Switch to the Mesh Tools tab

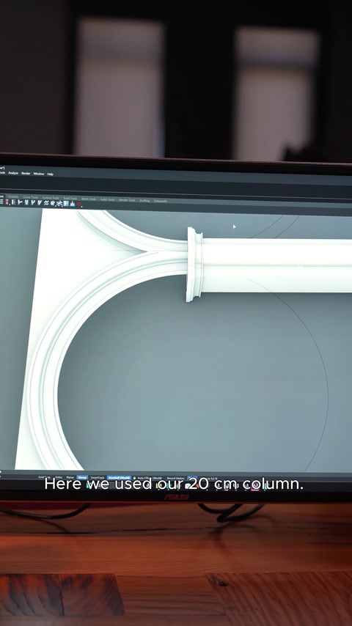(89, 199)
